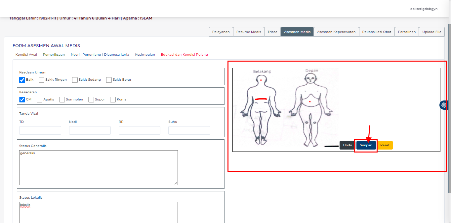Open the Pemeriksaan section tab
451x223 pixels.
[54, 54]
